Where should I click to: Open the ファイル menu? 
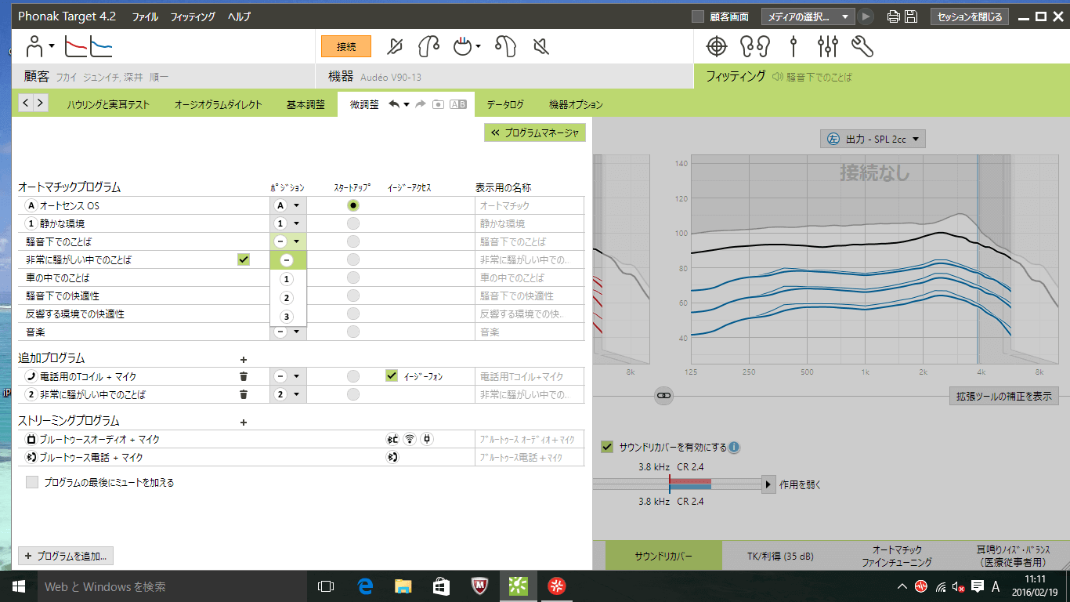click(145, 16)
